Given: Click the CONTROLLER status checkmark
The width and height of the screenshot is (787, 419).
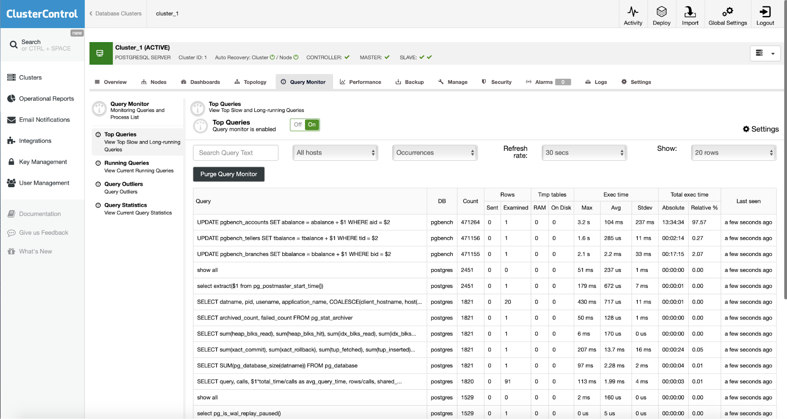Looking at the screenshot, I should click(347, 57).
